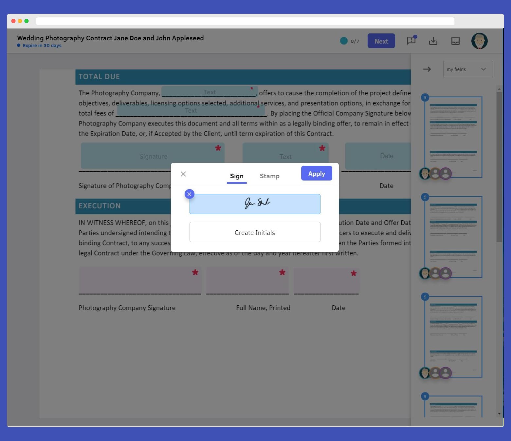
Task: Open the my fields dropdown
Action: coord(467,69)
